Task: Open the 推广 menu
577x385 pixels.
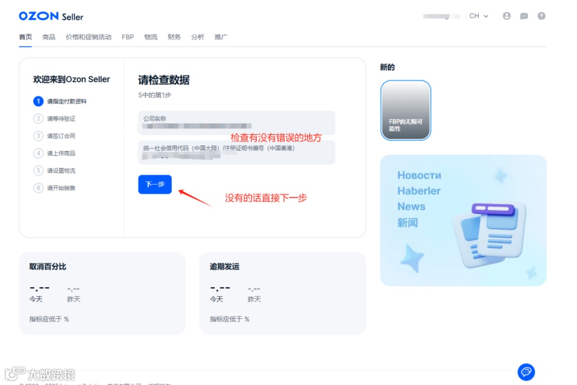Action: click(x=221, y=37)
